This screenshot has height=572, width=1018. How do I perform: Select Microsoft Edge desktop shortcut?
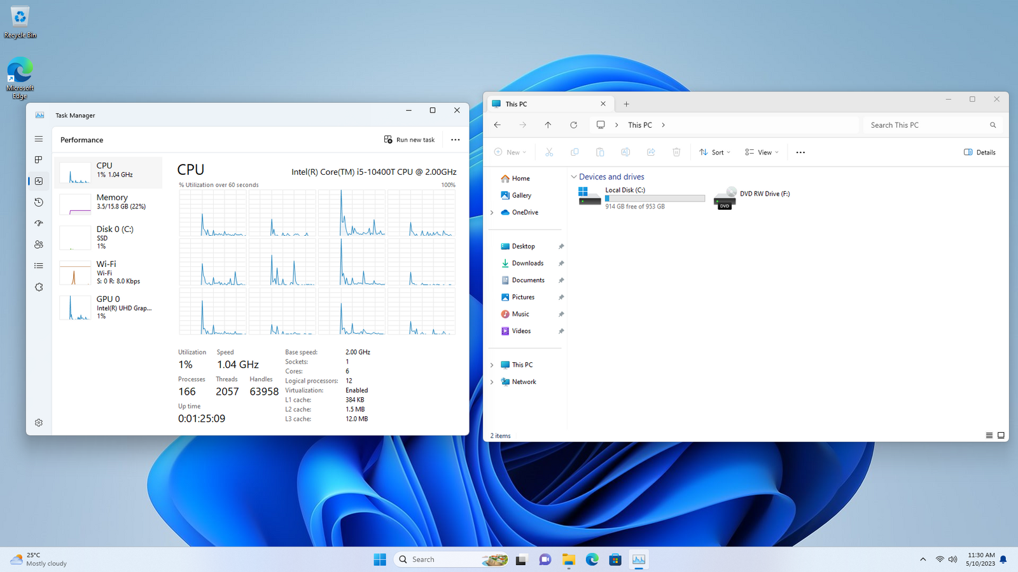click(20, 78)
